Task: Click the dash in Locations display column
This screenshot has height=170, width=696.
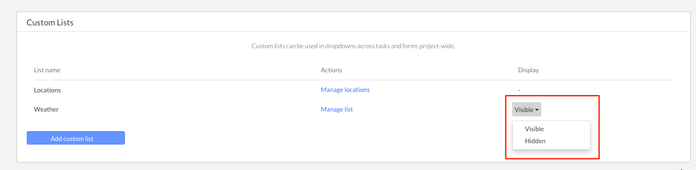Action: [519, 90]
